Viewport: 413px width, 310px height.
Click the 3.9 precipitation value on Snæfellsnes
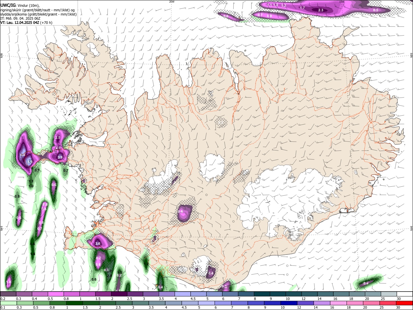pos(60,157)
